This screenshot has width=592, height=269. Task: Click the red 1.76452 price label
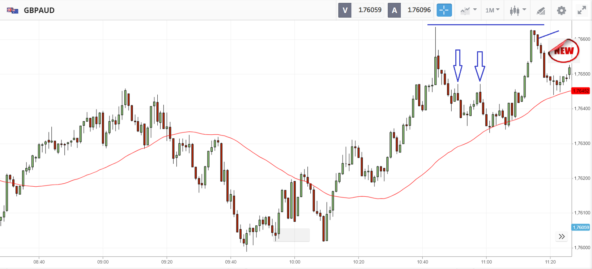pos(581,91)
